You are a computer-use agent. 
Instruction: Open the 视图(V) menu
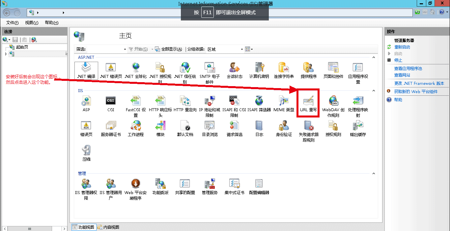coord(32,23)
